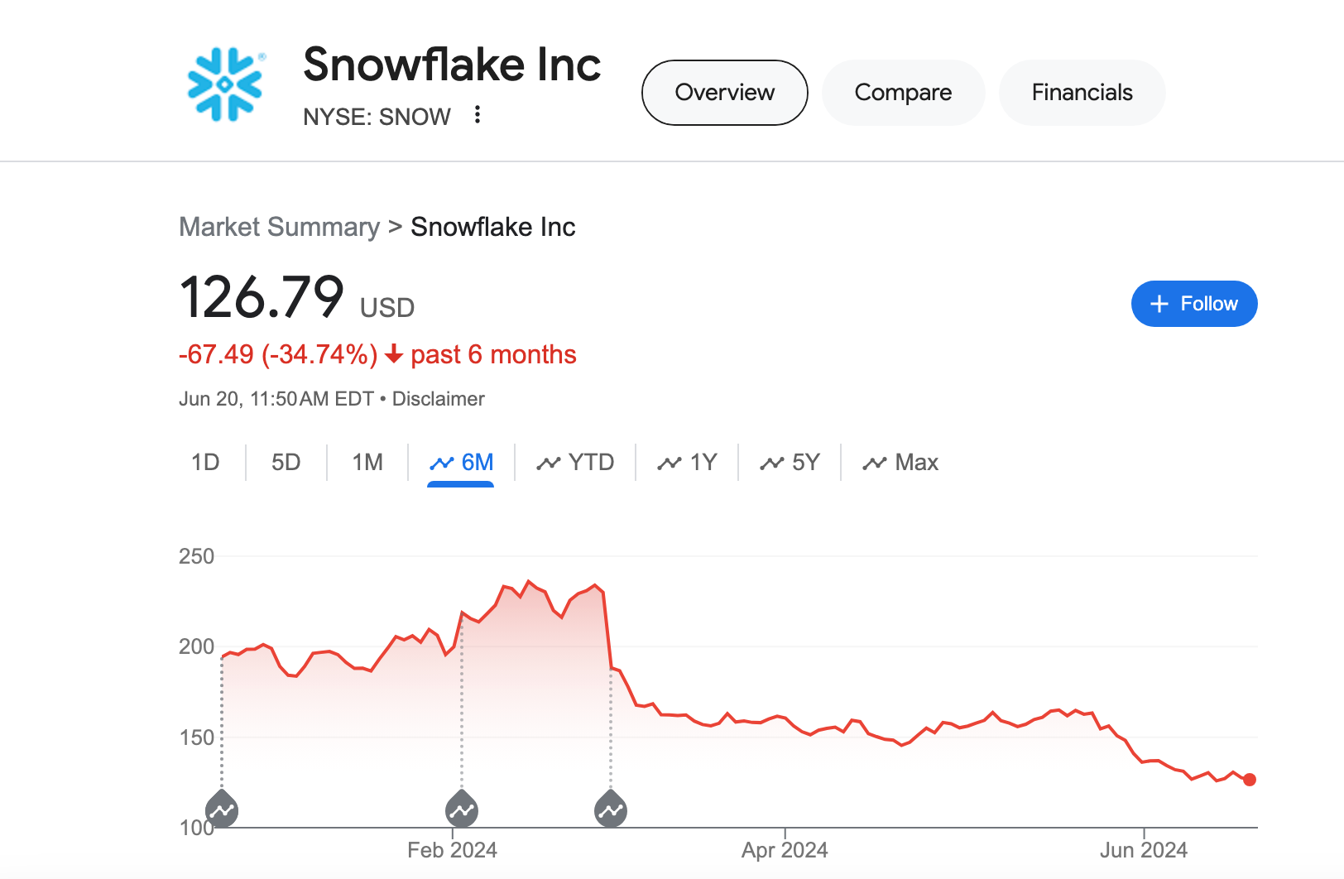Switch to the Compare tab

pyautogui.click(x=902, y=93)
